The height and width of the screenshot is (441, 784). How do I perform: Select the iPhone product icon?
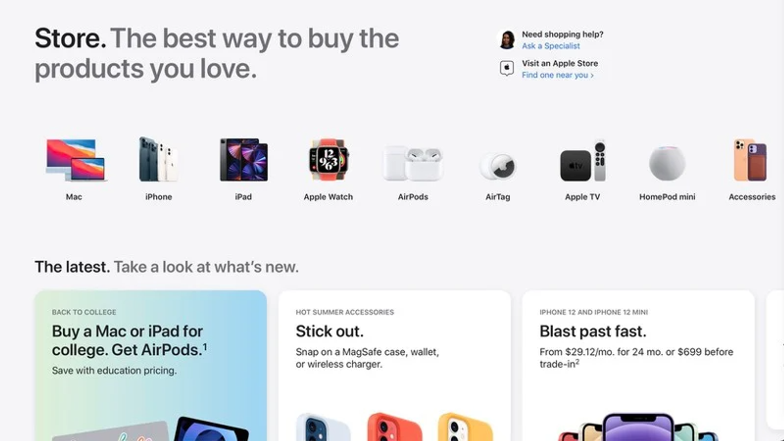158,159
